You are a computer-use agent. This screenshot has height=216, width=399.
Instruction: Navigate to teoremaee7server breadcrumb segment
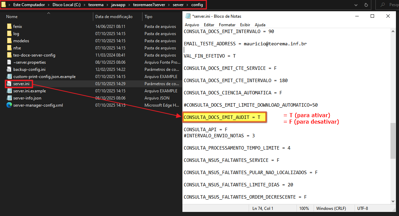click(x=149, y=5)
